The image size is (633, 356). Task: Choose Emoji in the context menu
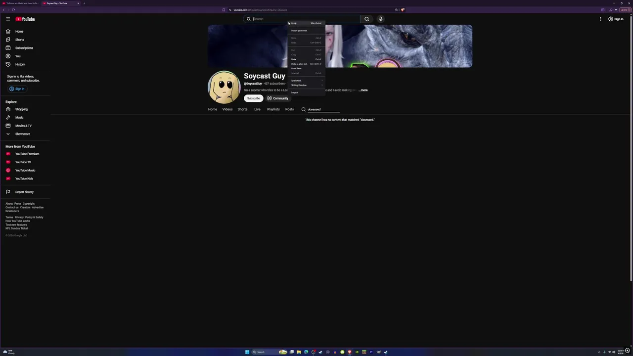(x=306, y=23)
